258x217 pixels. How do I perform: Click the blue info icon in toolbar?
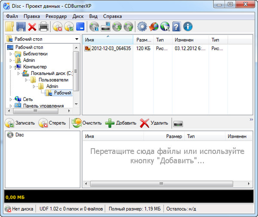(187, 27)
